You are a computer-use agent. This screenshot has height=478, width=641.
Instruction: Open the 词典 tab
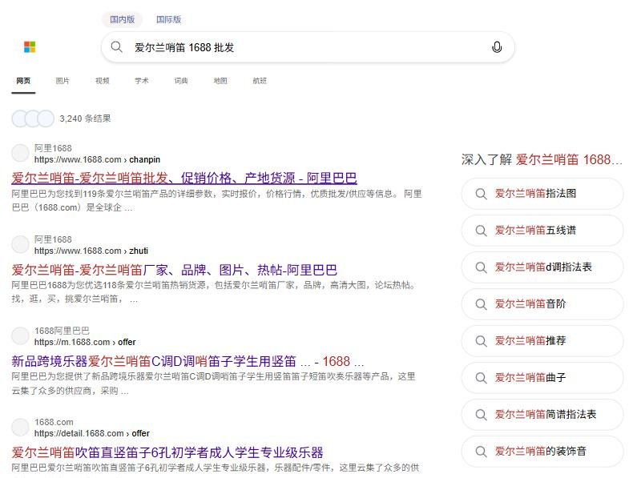[181, 81]
